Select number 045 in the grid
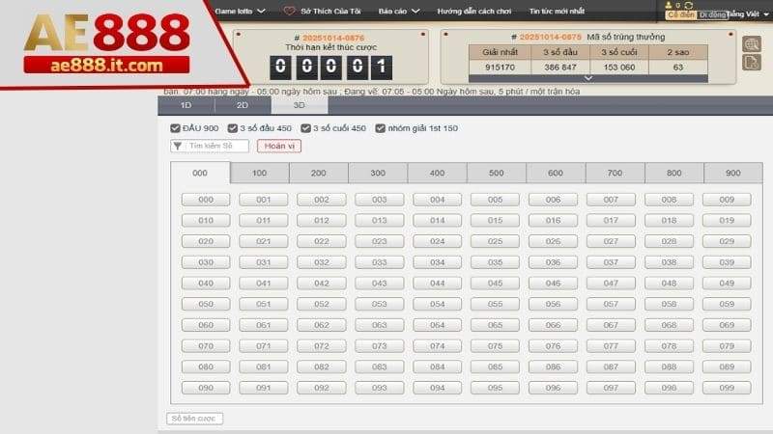The height and width of the screenshot is (434, 773). (495, 284)
